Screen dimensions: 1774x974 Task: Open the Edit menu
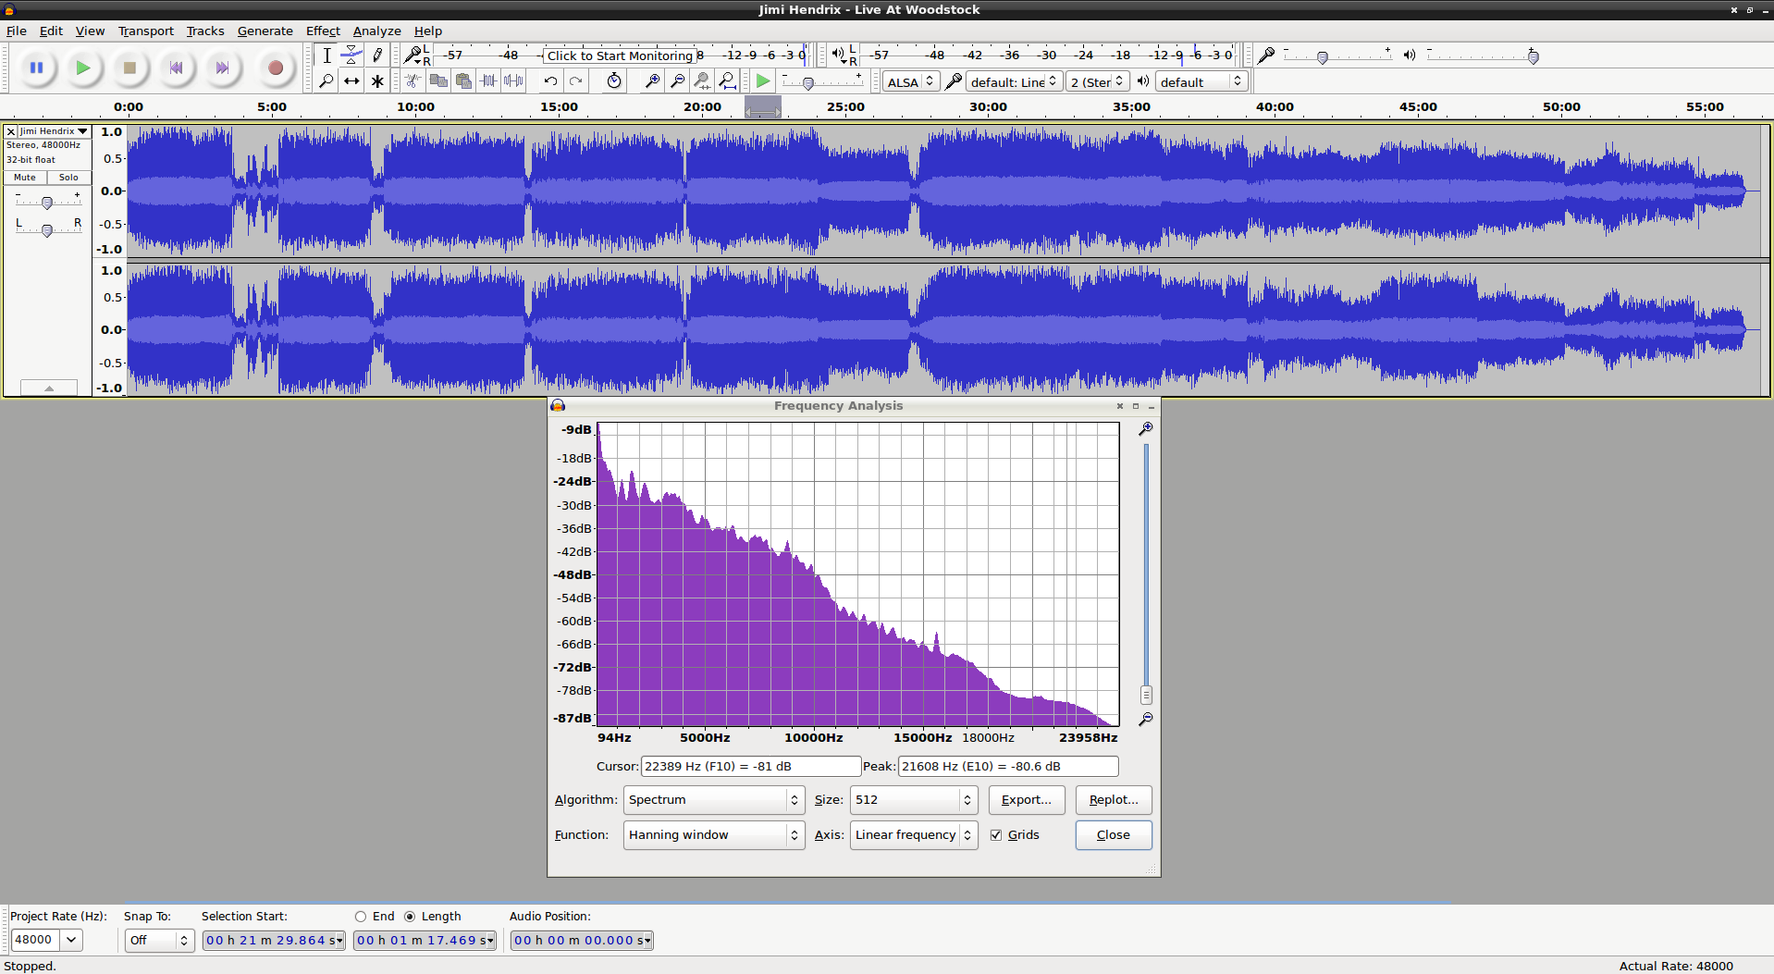[x=51, y=31]
